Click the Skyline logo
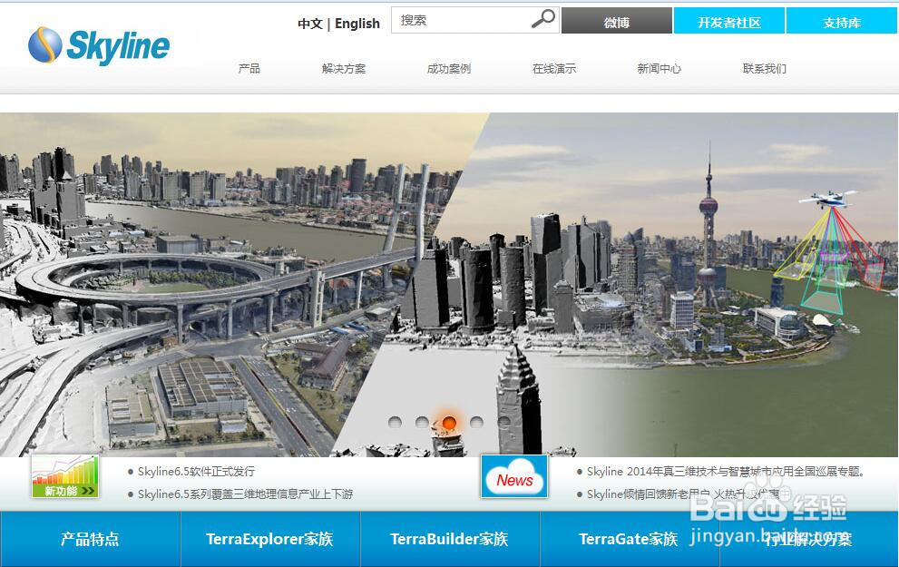 pyautogui.click(x=99, y=45)
